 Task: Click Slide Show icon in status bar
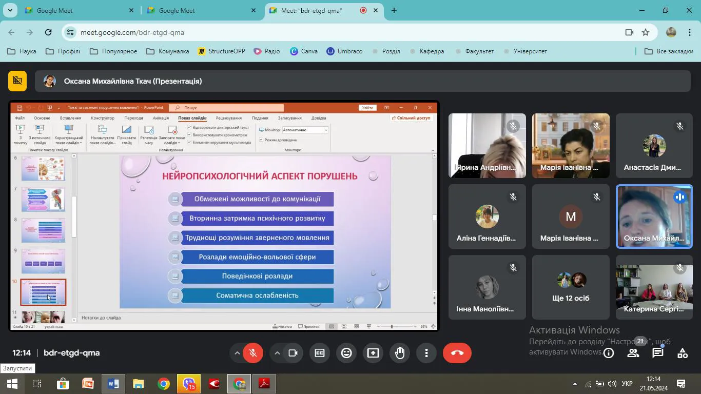point(368,326)
